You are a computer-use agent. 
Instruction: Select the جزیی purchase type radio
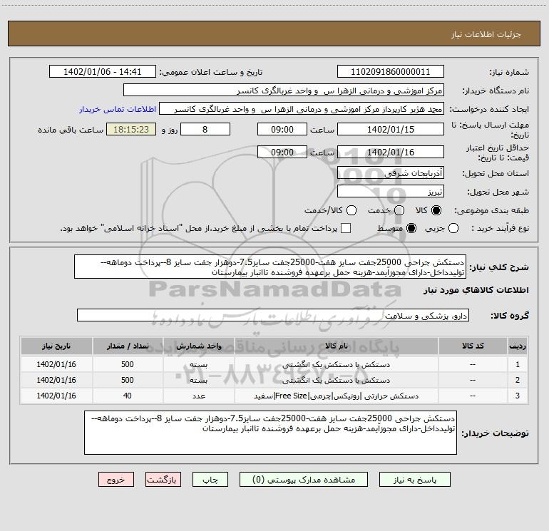453,228
